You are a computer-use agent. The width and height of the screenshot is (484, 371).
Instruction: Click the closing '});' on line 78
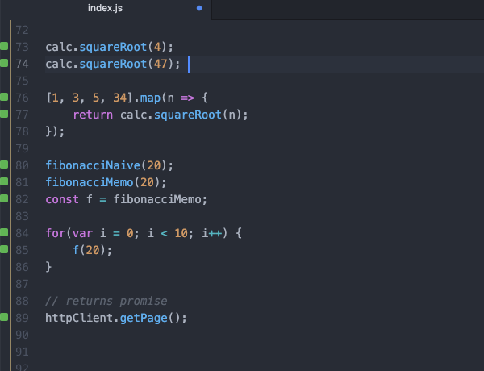(x=55, y=131)
